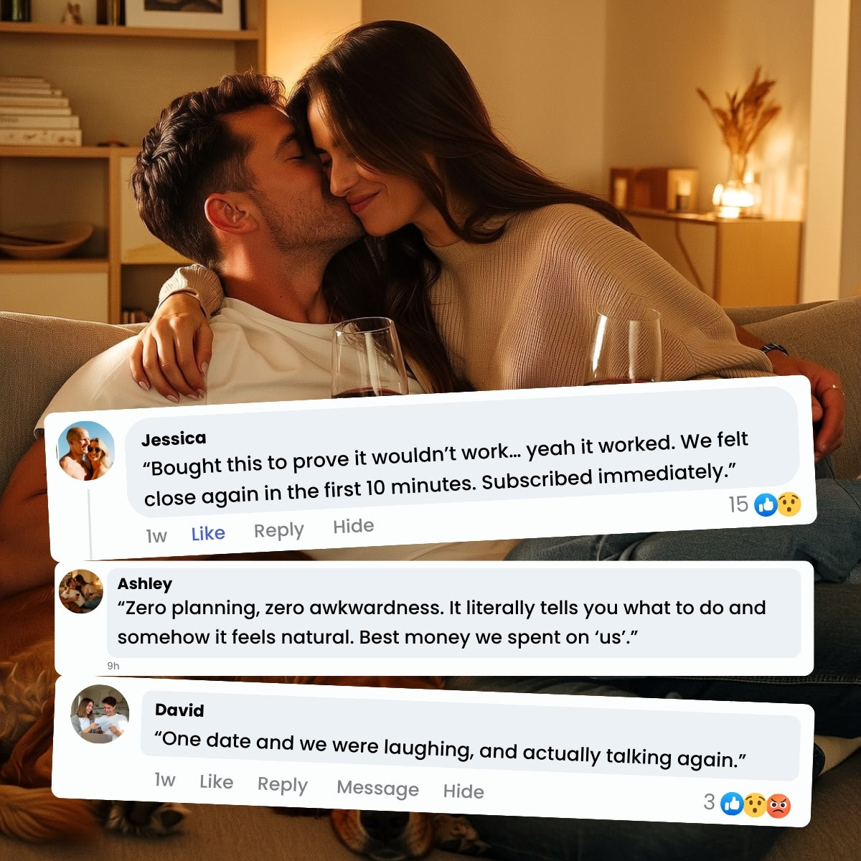Click the Ashley commenter name
The height and width of the screenshot is (861, 861).
click(145, 583)
